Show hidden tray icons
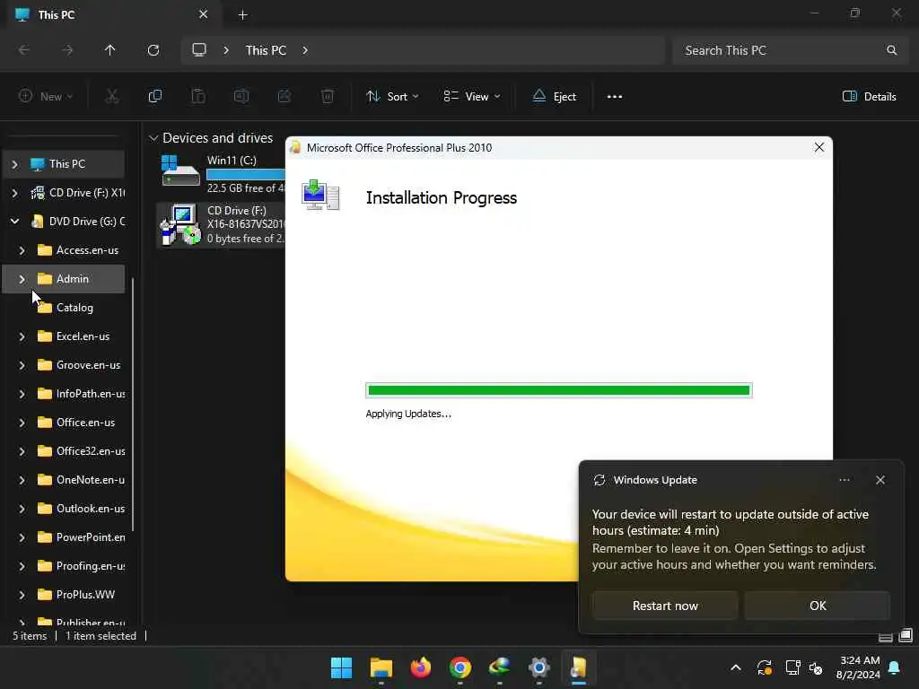 [x=736, y=667]
